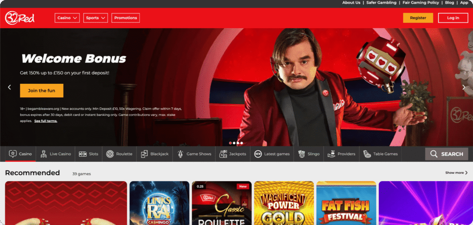The height and width of the screenshot is (225, 473).
Task: Click the Latest games NEW badge icon
Action: 258,154
